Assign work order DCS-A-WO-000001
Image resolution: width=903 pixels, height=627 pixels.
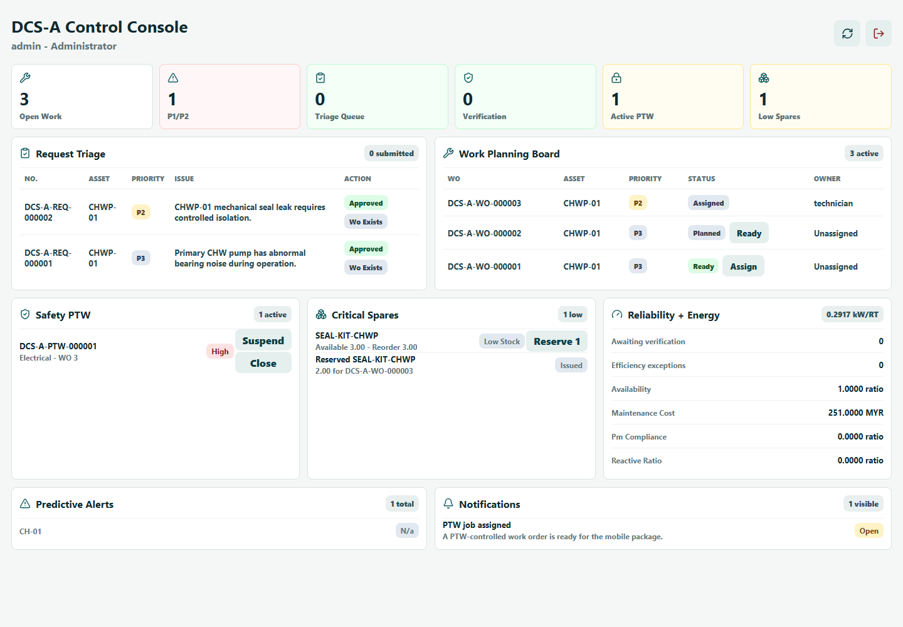tap(743, 266)
